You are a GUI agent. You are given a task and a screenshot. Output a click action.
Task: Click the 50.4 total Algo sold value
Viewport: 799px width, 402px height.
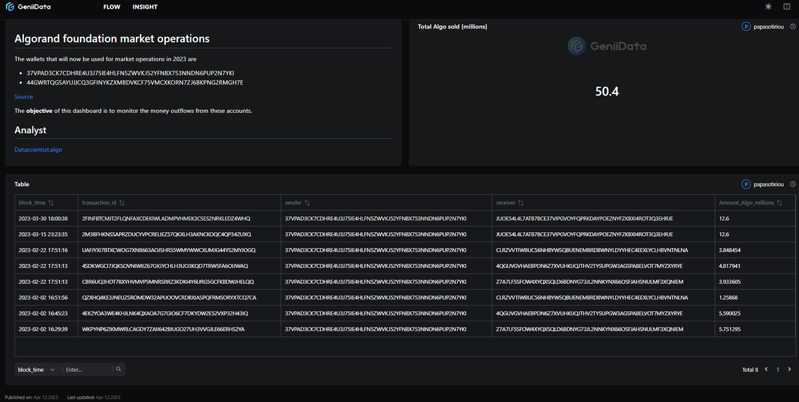point(607,92)
